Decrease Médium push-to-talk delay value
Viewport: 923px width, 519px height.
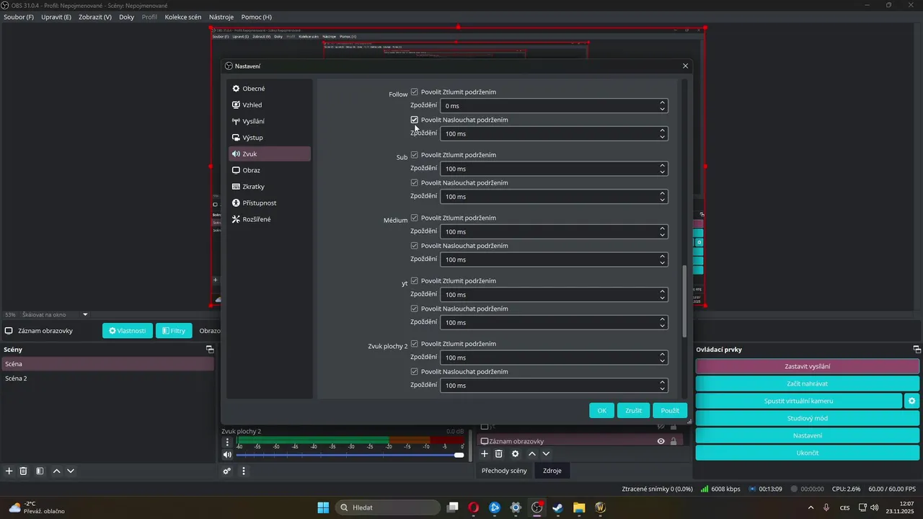(x=662, y=262)
